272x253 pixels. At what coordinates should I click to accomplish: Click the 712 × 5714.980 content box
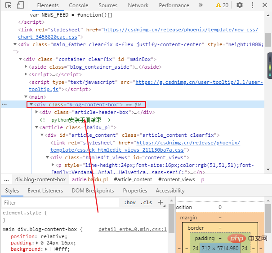point(220,248)
